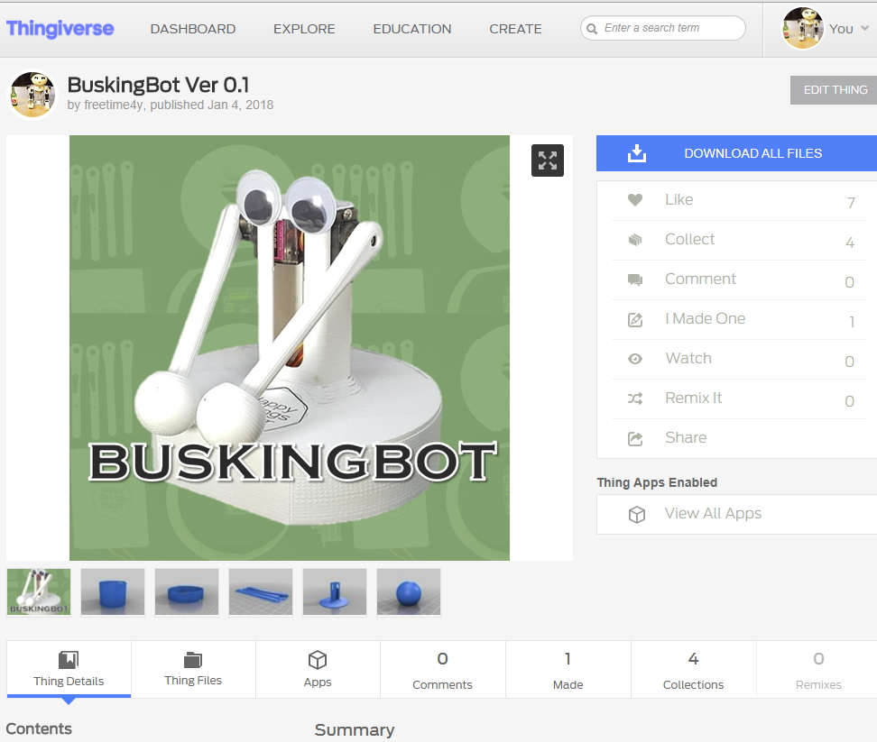Click the Like heart icon
The width and height of the screenshot is (877, 742).
click(635, 199)
